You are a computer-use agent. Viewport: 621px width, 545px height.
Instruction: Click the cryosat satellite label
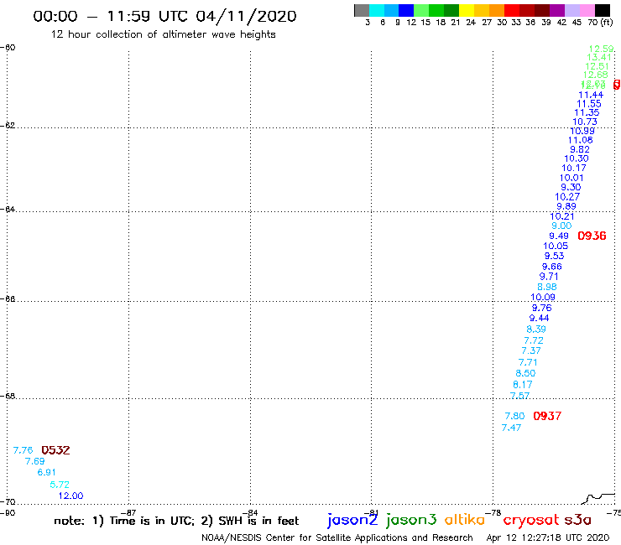530,520
